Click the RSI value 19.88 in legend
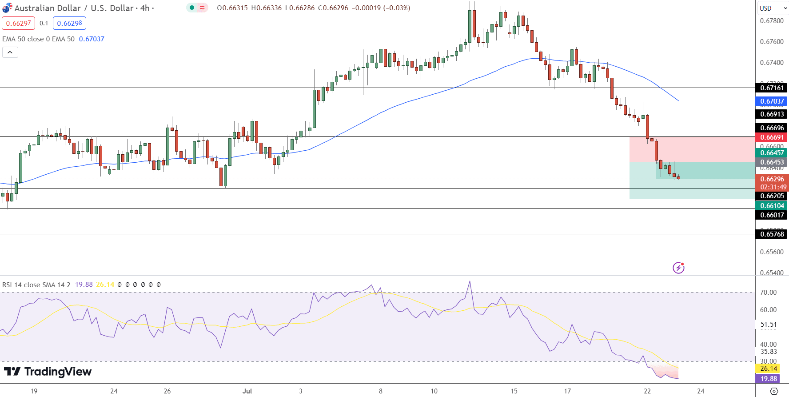Viewport: 789px width, 397px height. point(84,285)
